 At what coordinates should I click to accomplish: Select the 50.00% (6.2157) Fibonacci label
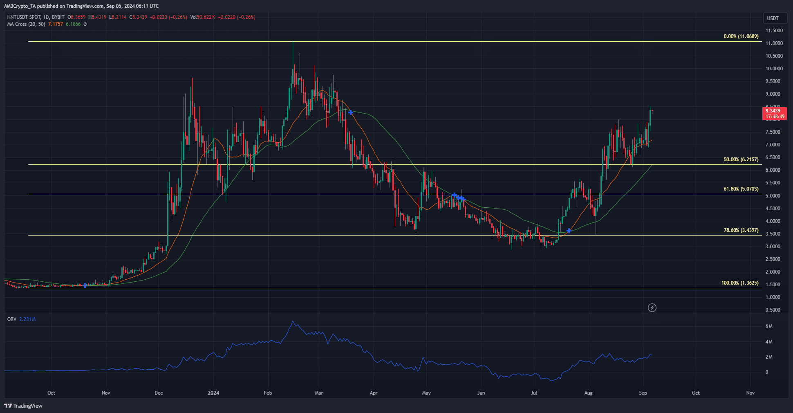coord(741,159)
